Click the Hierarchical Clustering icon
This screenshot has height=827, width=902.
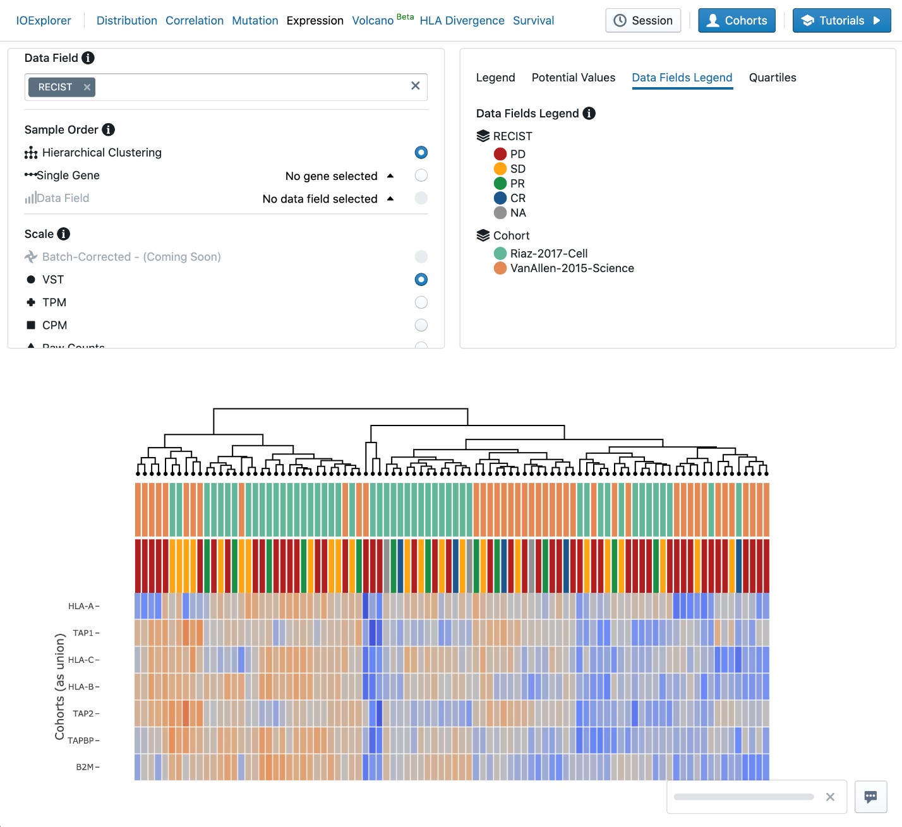[30, 152]
